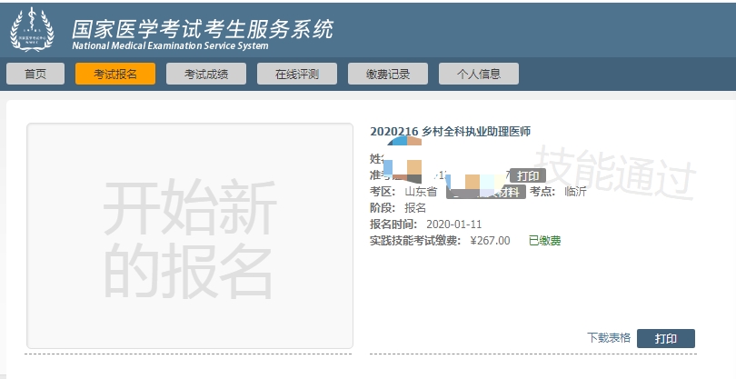Click the 材料 button next to 山东省
Image resolution: width=736 pixels, height=379 pixels.
(x=505, y=192)
